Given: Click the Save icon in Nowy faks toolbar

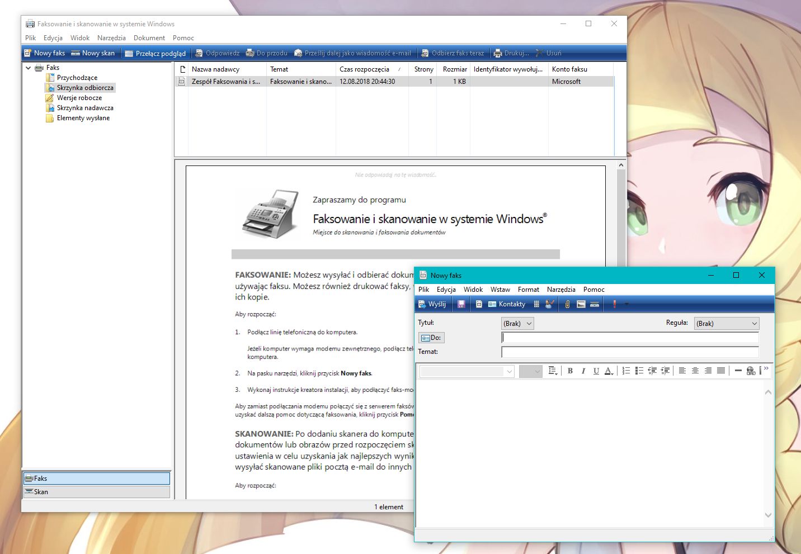Looking at the screenshot, I should point(461,304).
